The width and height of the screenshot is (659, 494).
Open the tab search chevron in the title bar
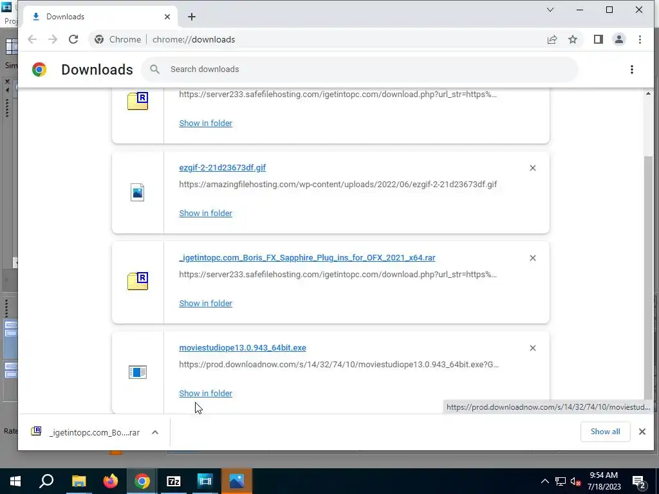tap(550, 10)
